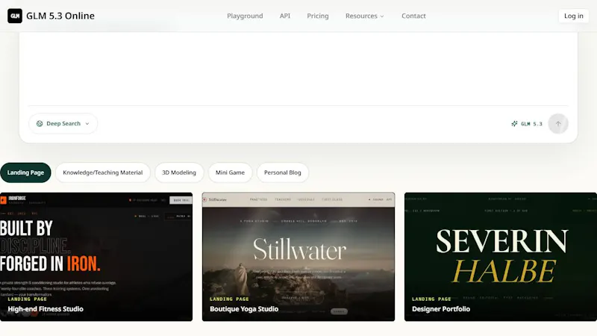The width and height of the screenshot is (597, 336).
Task: Click the Log in button
Action: pos(573,16)
